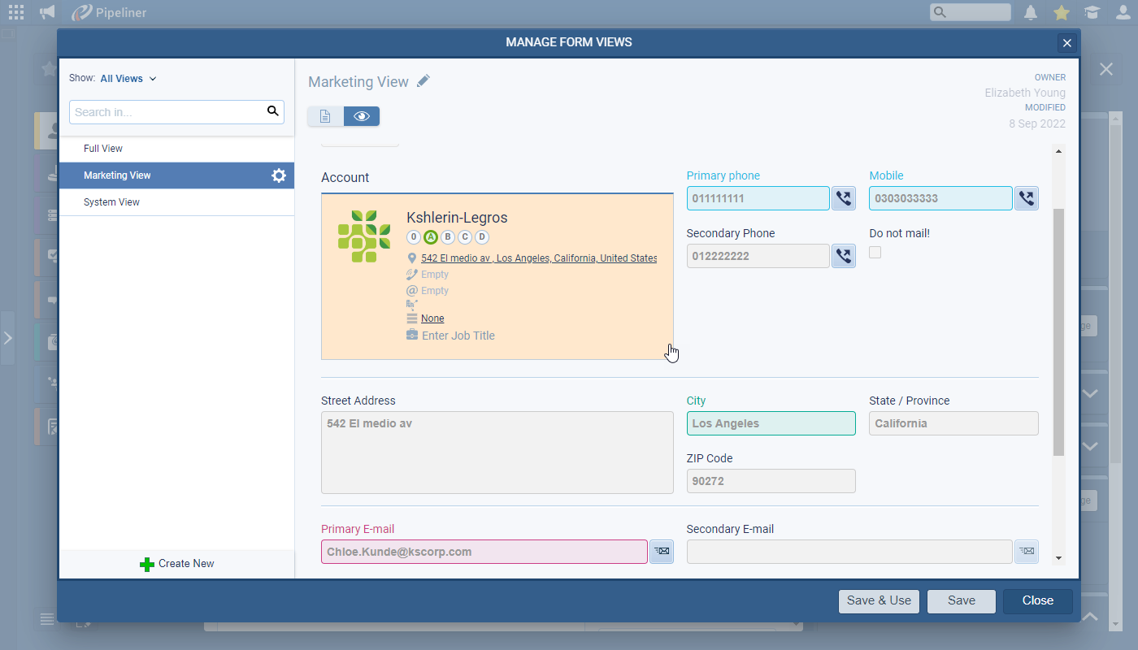
Task: Open the gear settings for Marketing View
Action: click(279, 175)
